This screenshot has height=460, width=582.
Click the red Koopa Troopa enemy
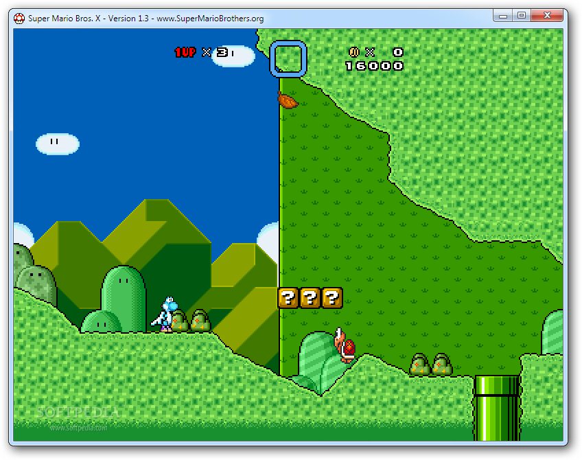345,345
